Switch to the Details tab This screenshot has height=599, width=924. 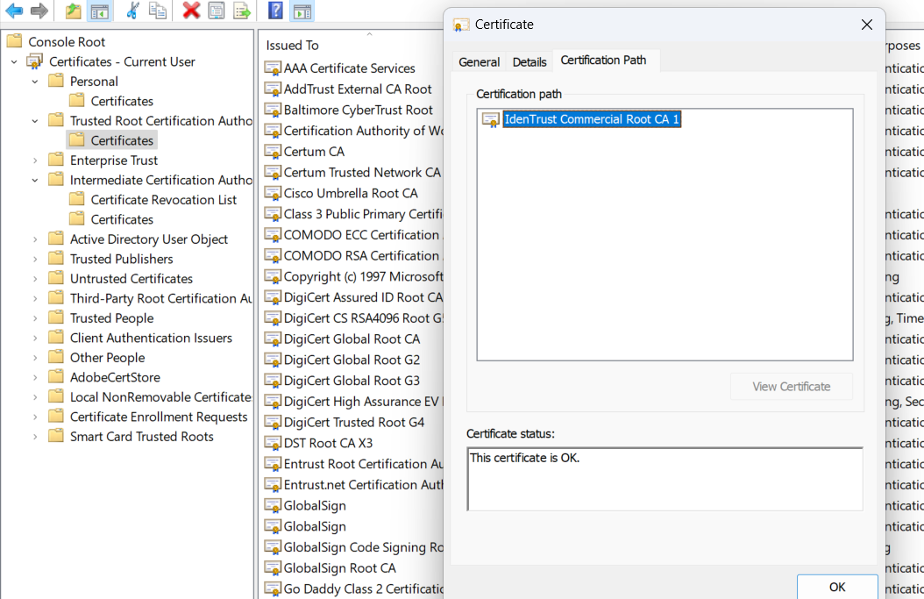point(530,62)
